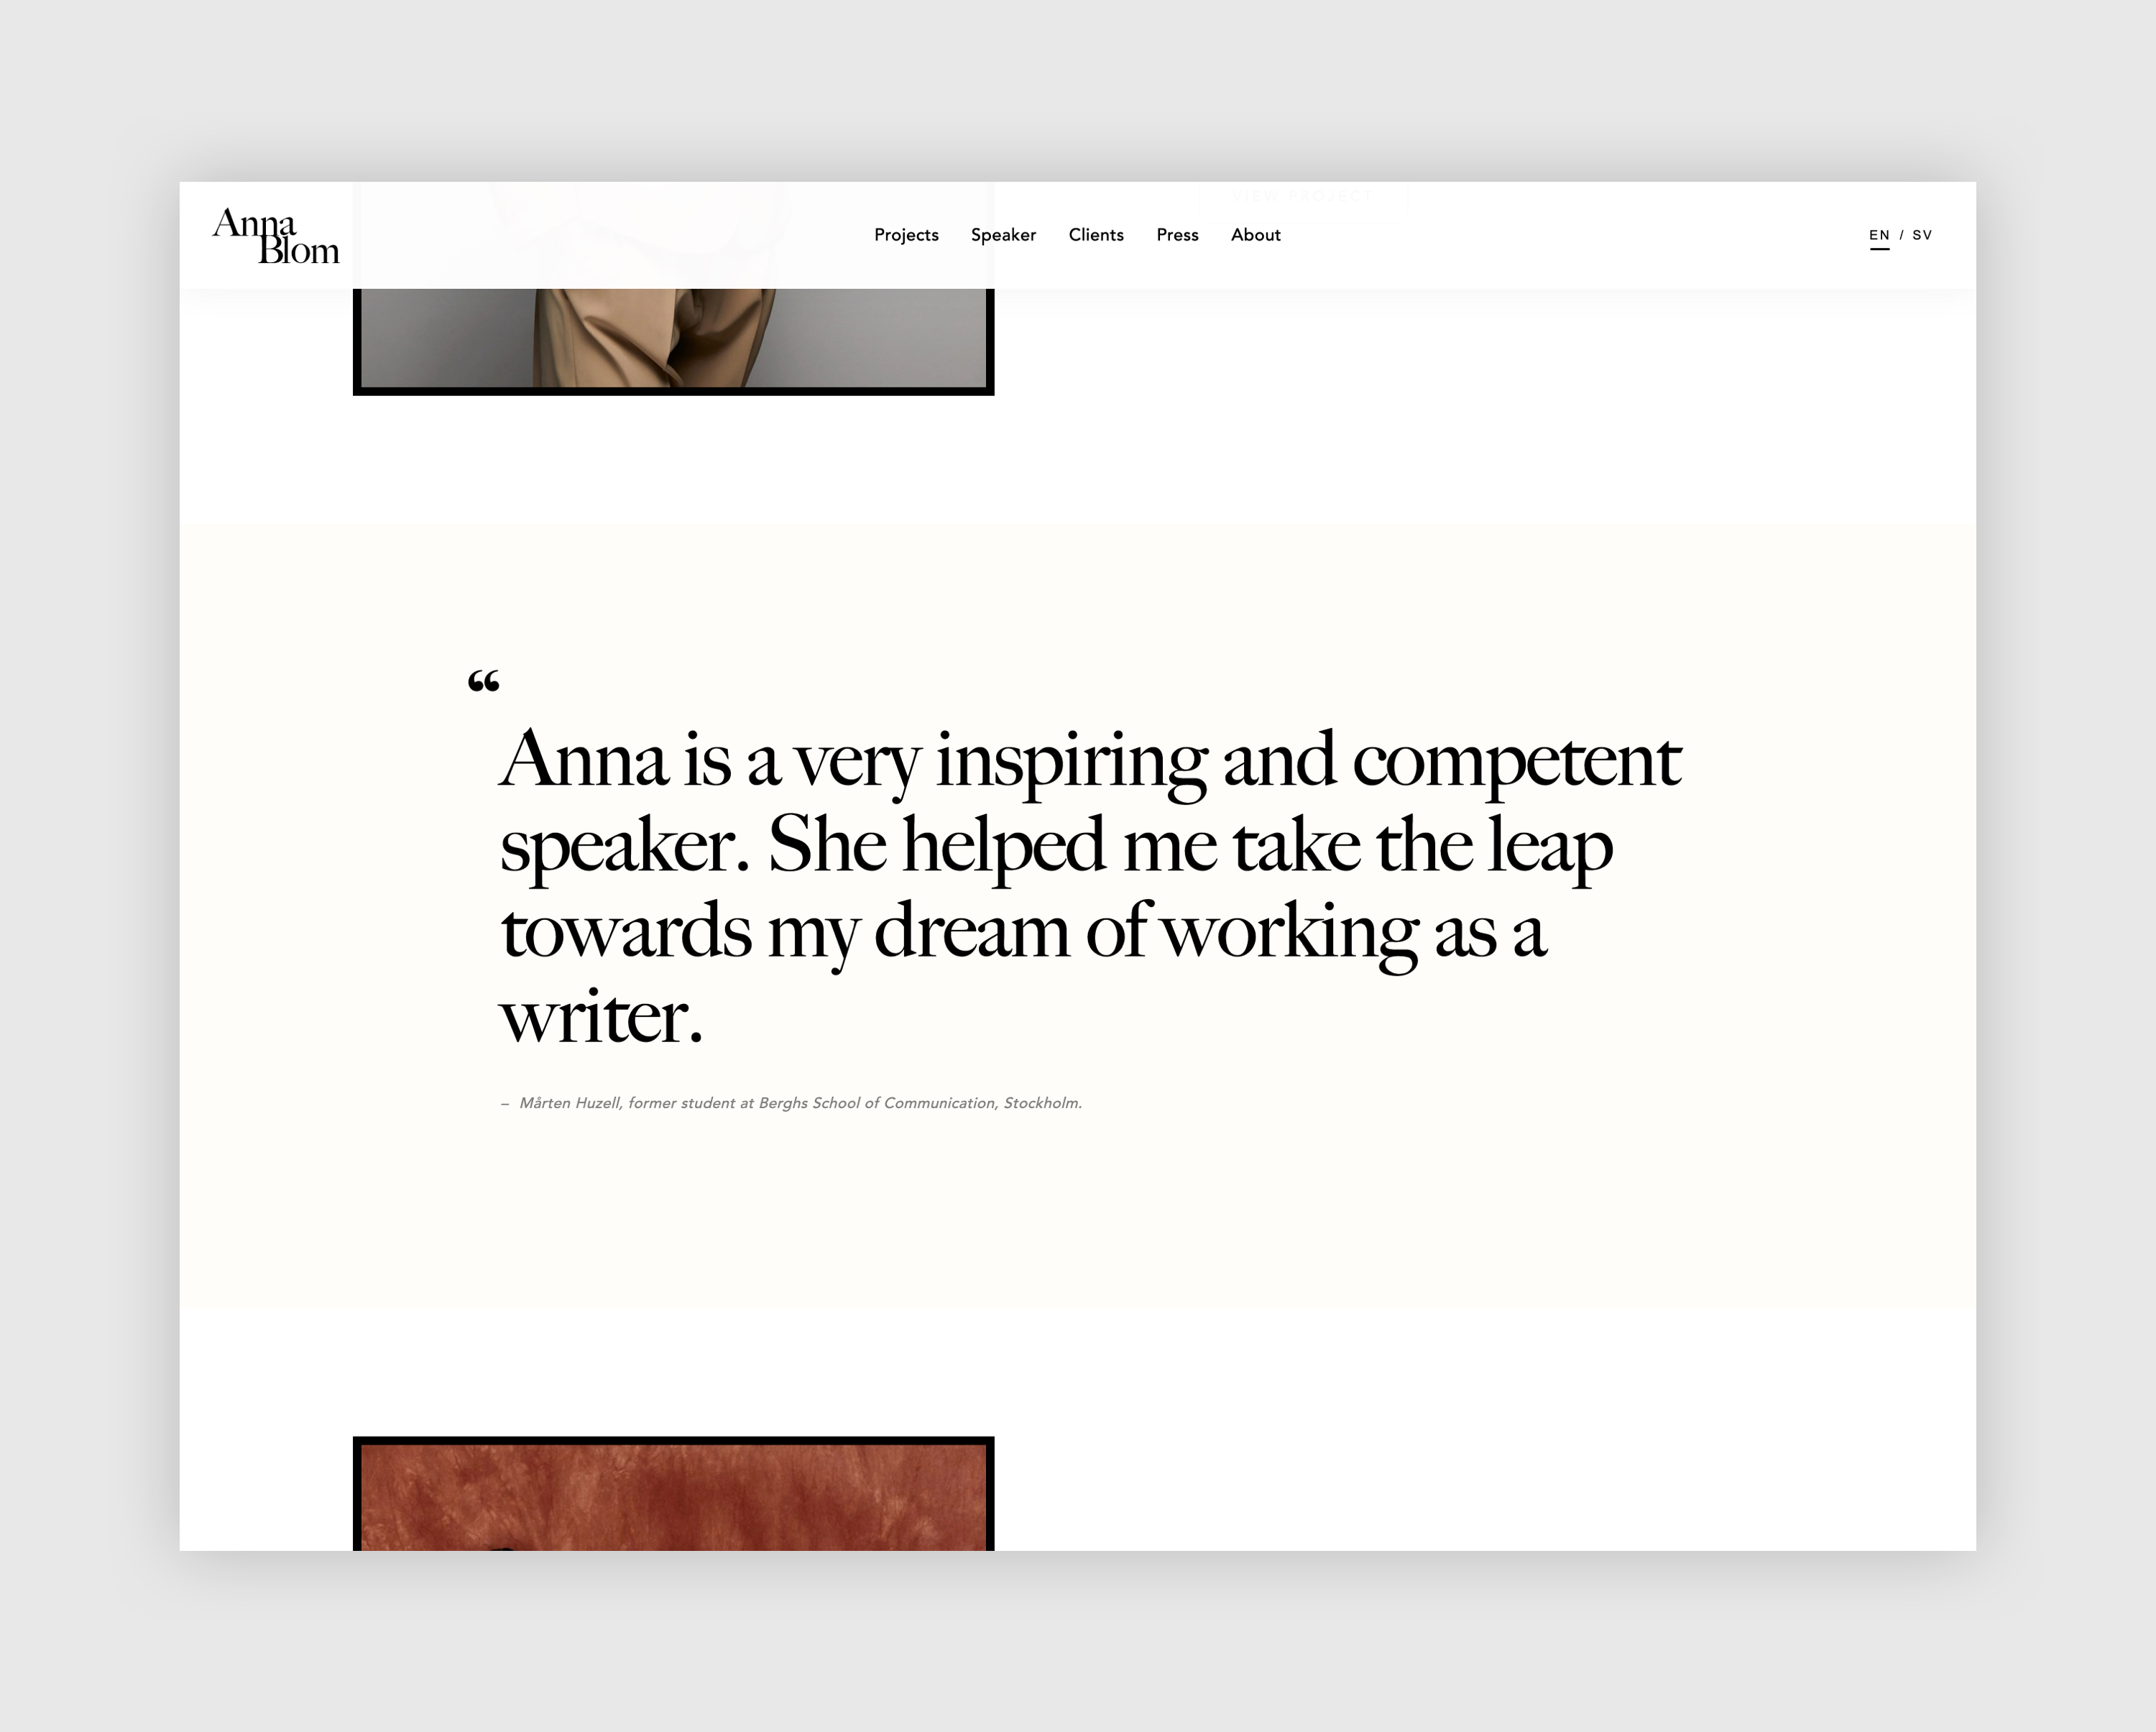Viewport: 2156px width, 1732px height.
Task: Click the VIEW PROJECT button
Action: 1301,196
